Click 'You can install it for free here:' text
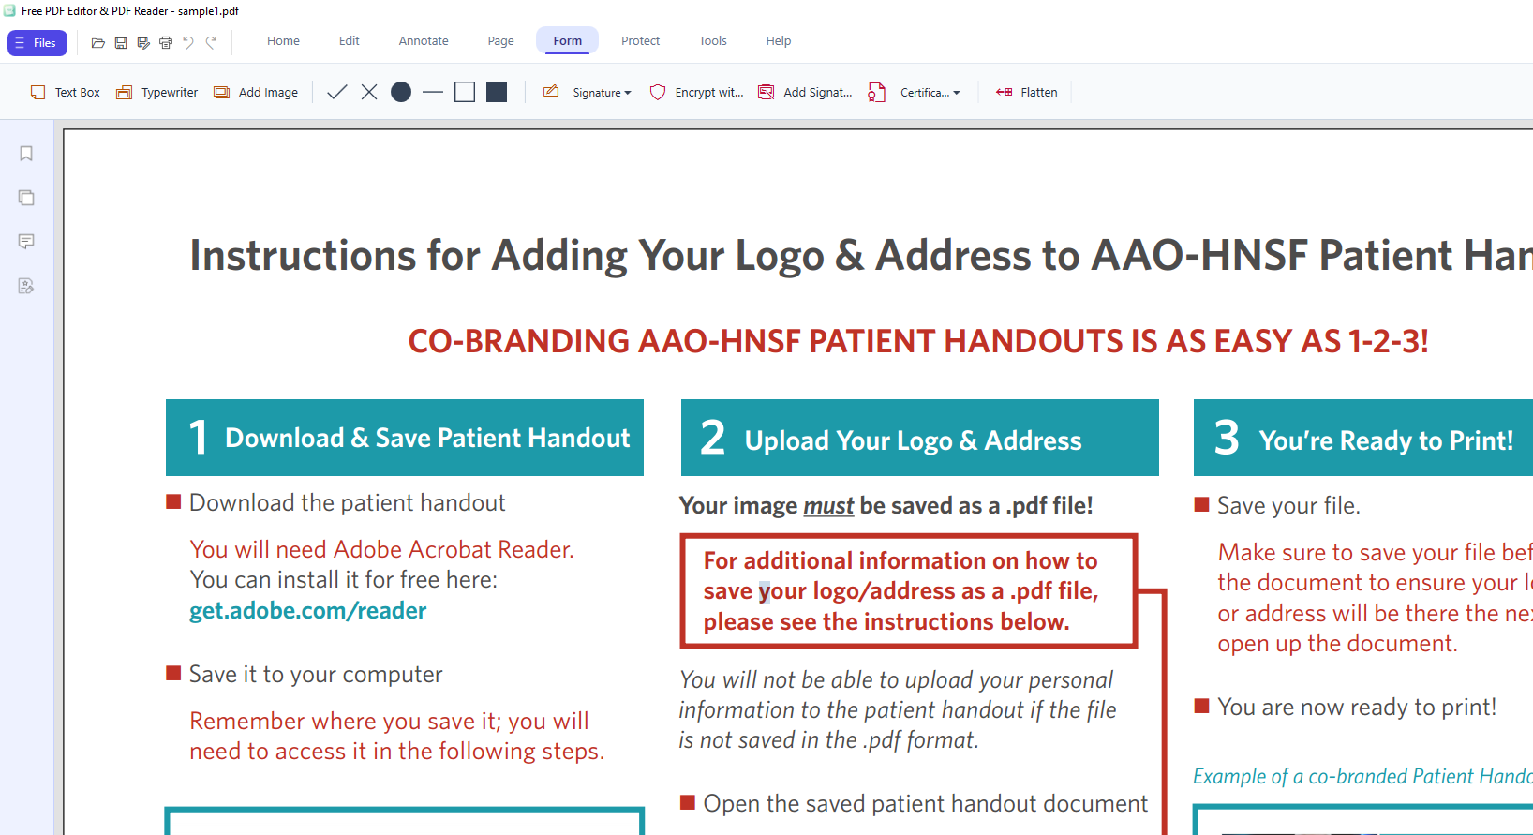This screenshot has height=835, width=1533. 344,580
